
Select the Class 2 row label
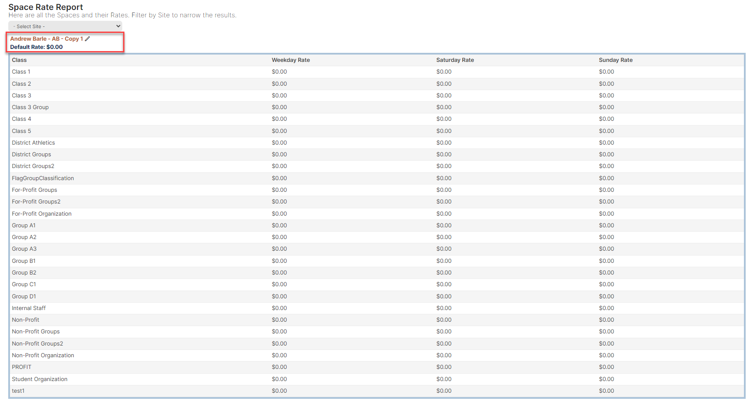[21, 84]
